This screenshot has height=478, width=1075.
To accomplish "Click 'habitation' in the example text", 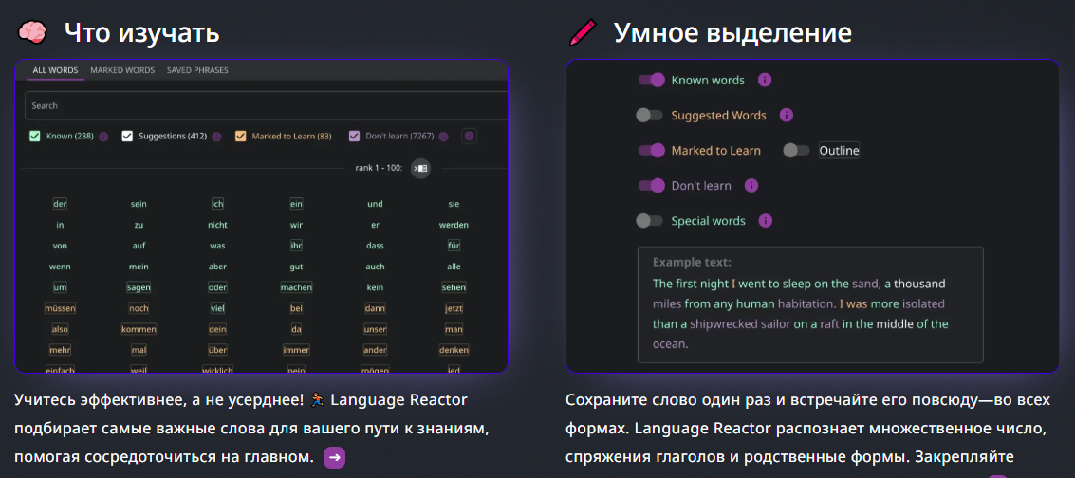I will point(806,303).
